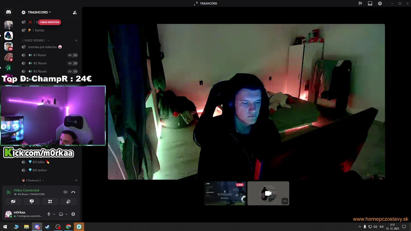Click the system tray microphone icon
This screenshot has width=411, height=231.
tap(365, 227)
